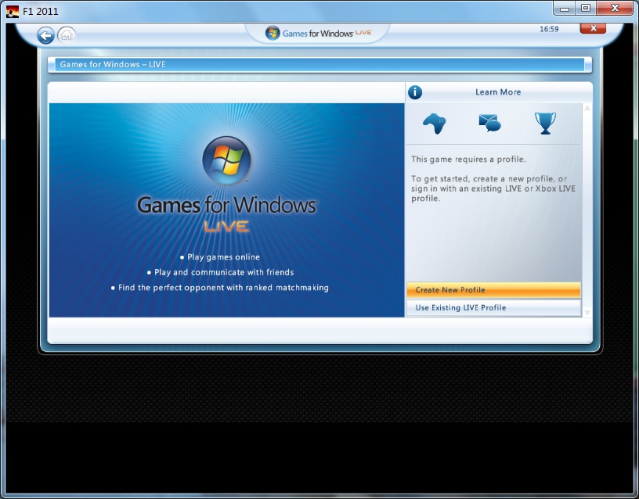Image resolution: width=639 pixels, height=499 pixels.
Task: Close the Games for Windows LIVE guide
Action: [x=593, y=28]
